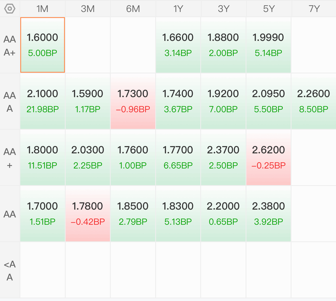Click the red 1.7300 cell with -0.96BP
Image resolution: width=336 pixels, height=301 pixels.
[x=133, y=101]
